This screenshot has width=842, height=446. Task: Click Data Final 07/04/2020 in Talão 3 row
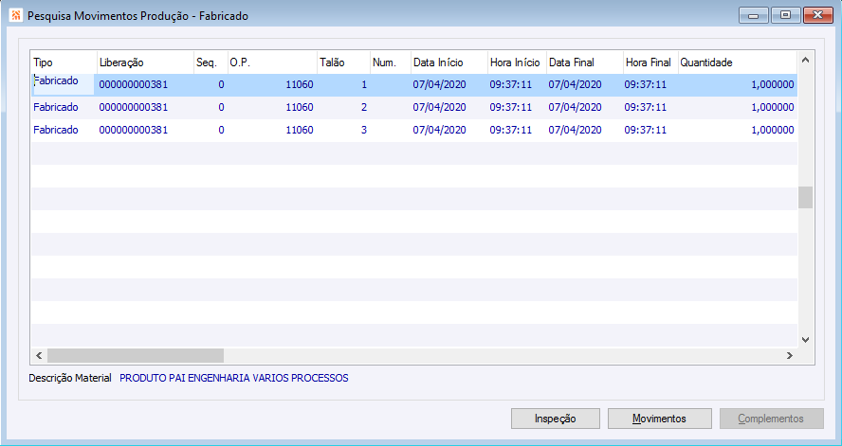[x=576, y=130]
